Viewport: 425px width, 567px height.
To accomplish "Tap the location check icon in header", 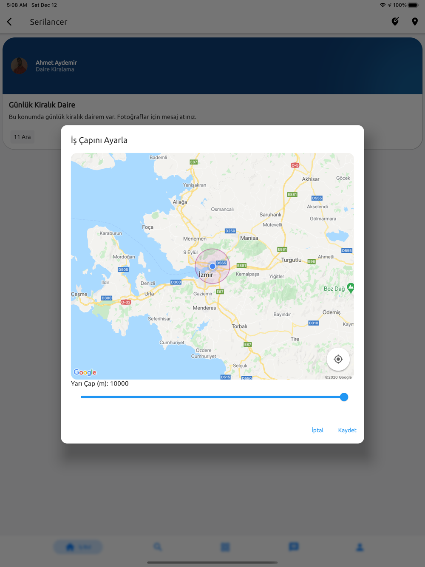I will click(x=395, y=22).
